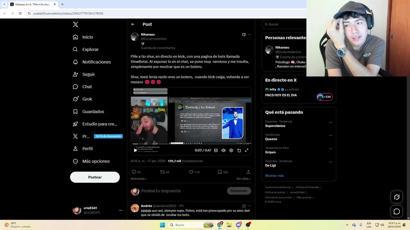
Task: Click the Buscar search field on X
Action: pyautogui.click(x=284, y=24)
